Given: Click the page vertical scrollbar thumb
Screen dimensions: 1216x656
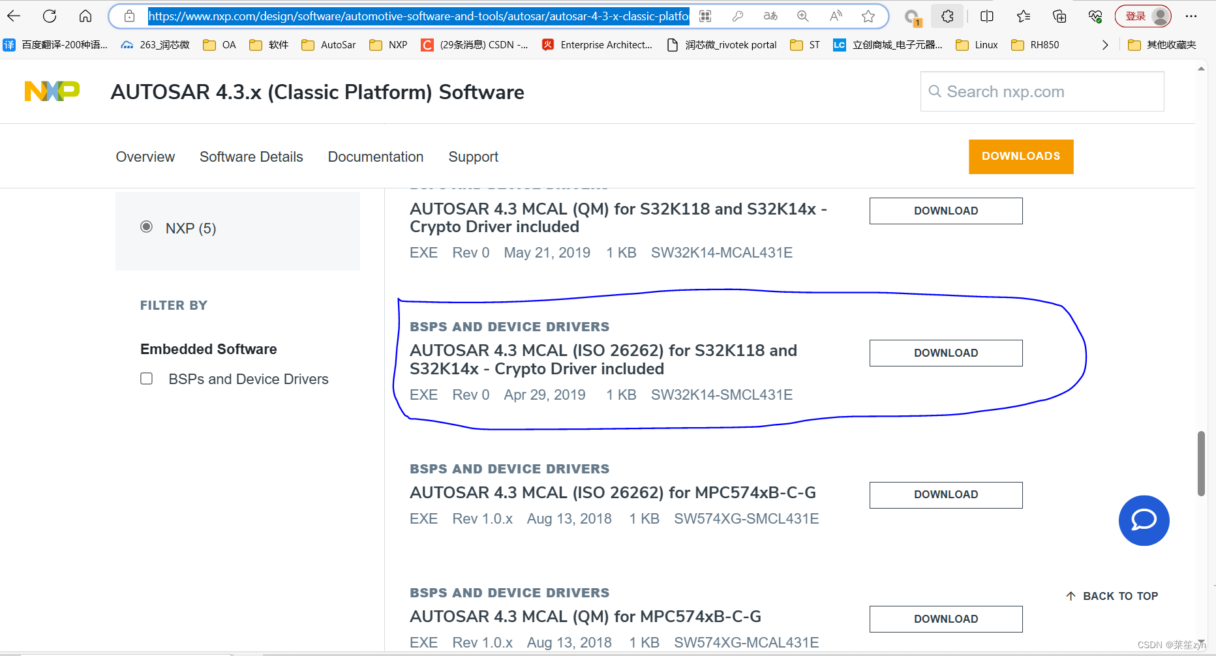Looking at the screenshot, I should point(1201,464).
